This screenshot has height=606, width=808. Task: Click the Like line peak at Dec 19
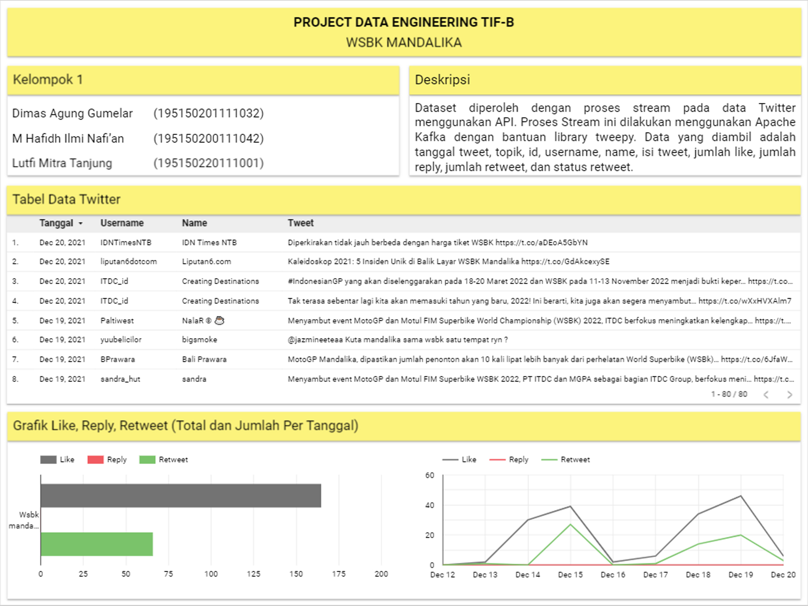point(741,496)
